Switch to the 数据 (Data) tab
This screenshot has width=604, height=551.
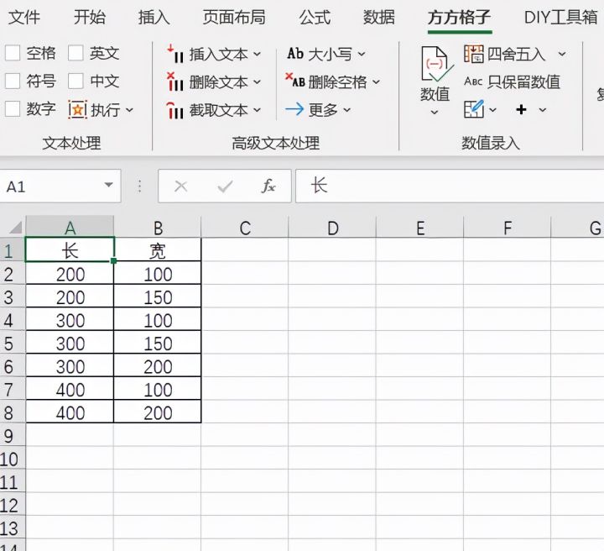tap(379, 18)
